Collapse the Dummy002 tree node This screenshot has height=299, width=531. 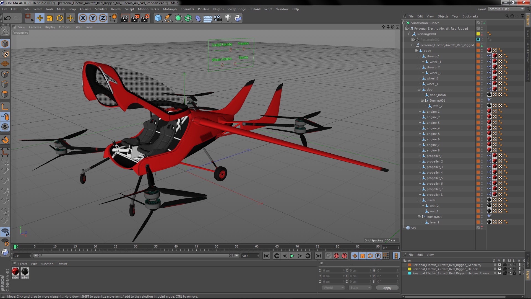[419, 217]
